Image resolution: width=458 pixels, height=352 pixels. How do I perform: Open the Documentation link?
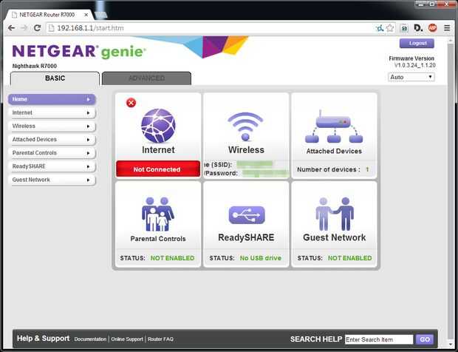point(90,339)
